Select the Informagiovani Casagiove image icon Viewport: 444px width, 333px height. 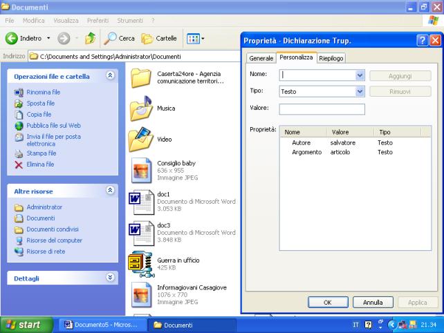coord(141,295)
